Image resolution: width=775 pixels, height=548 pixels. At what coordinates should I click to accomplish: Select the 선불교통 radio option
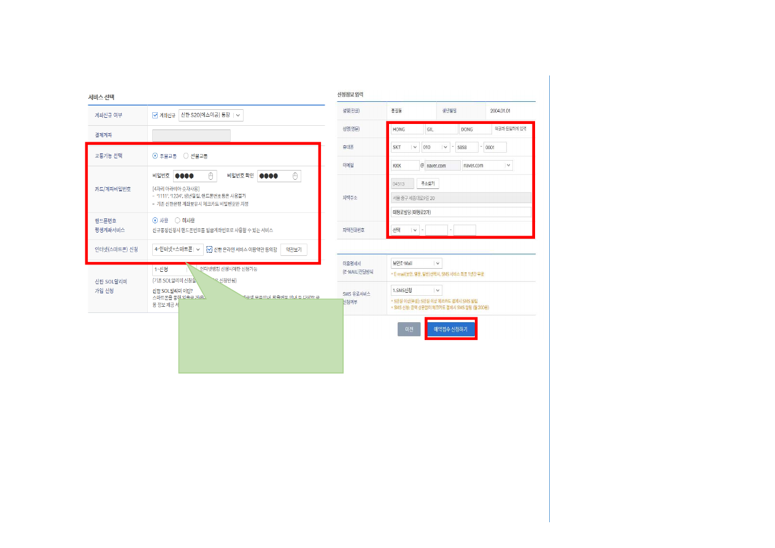tap(186, 156)
